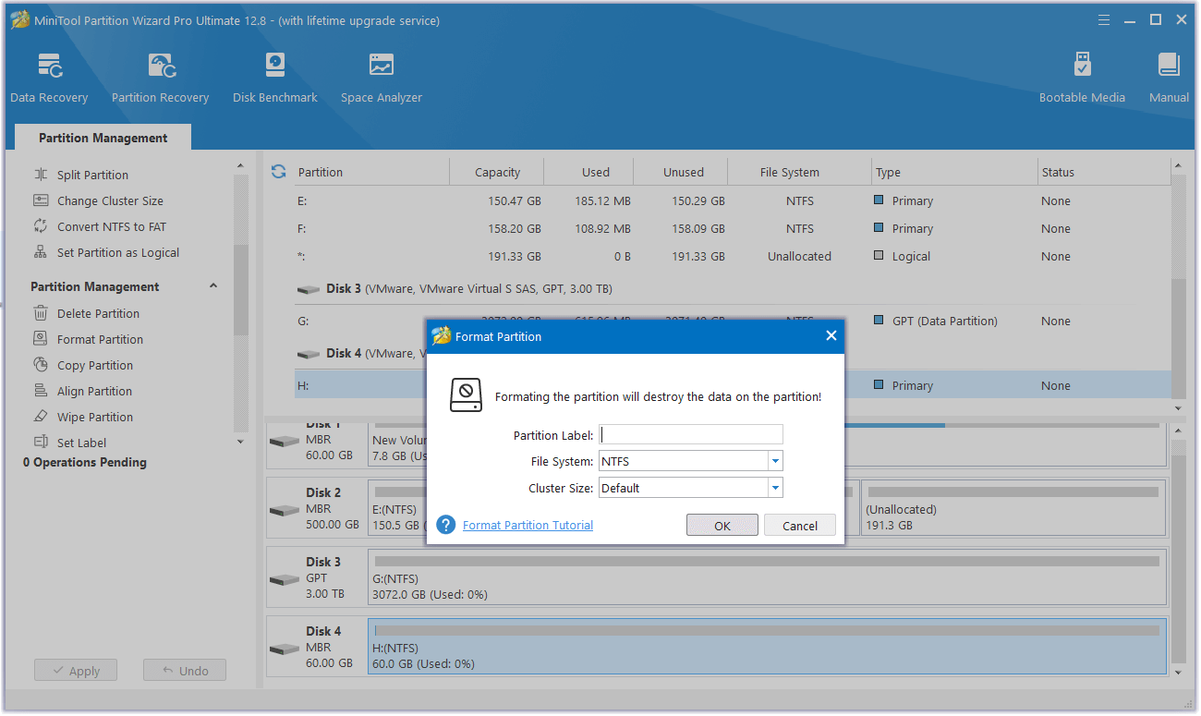Click the Undo button

tap(185, 671)
